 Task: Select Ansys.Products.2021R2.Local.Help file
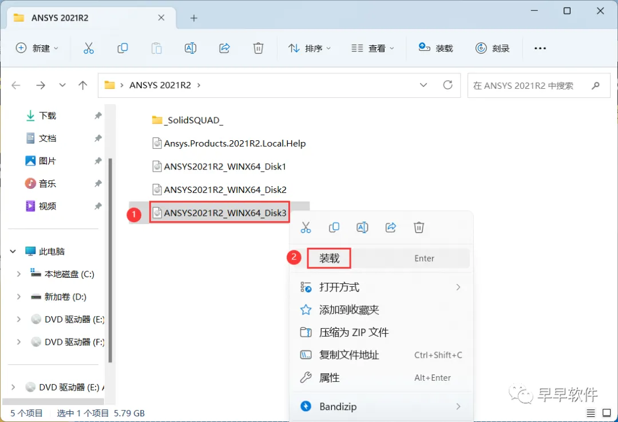(x=229, y=143)
